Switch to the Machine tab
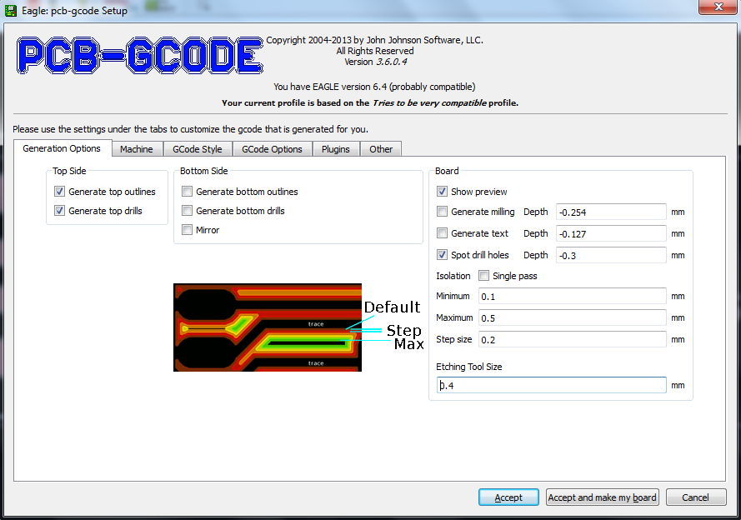 pos(137,149)
